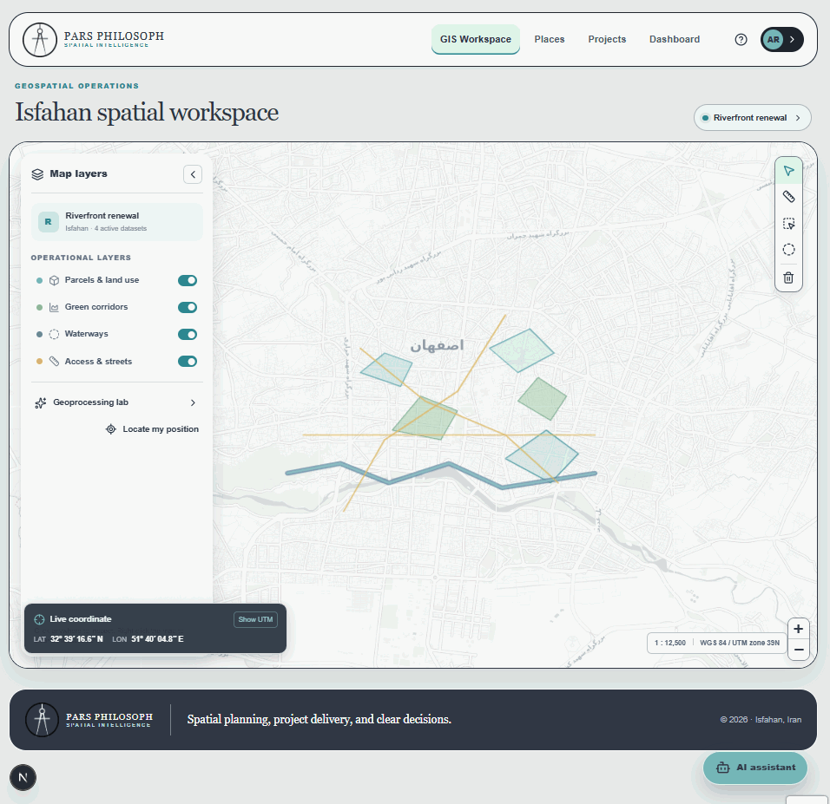Screen dimensions: 830x804
Task: Click the Geoprocessing lab sparkle icon
Action: 40,403
